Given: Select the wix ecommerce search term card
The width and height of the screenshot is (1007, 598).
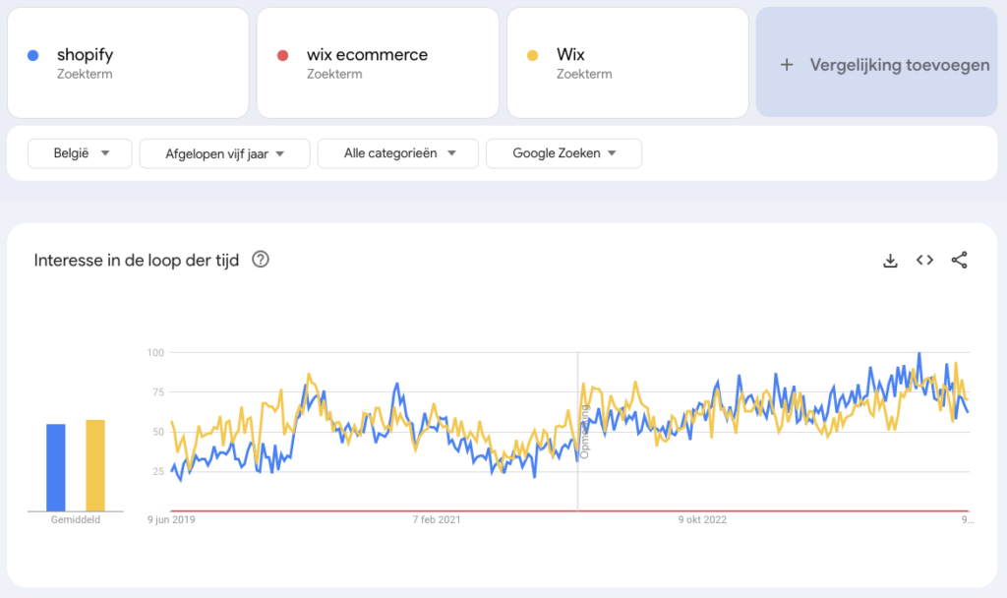Looking at the screenshot, I should click(378, 62).
